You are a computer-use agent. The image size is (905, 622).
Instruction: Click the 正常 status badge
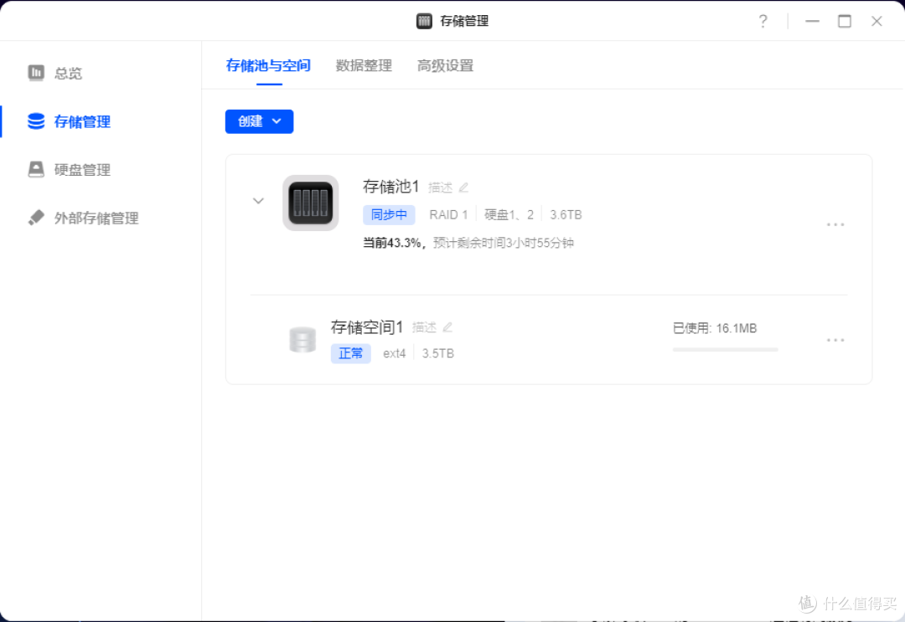[351, 353]
